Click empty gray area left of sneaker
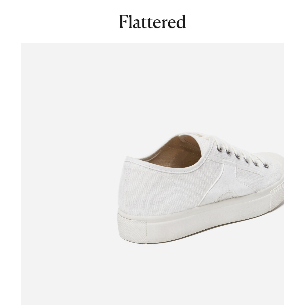 coord(68,185)
